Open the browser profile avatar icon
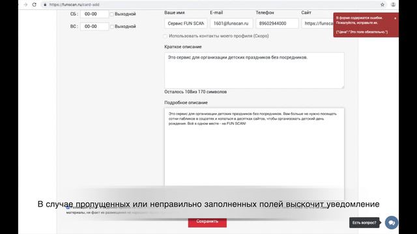This screenshot has width=417, height=234. click(393, 5)
